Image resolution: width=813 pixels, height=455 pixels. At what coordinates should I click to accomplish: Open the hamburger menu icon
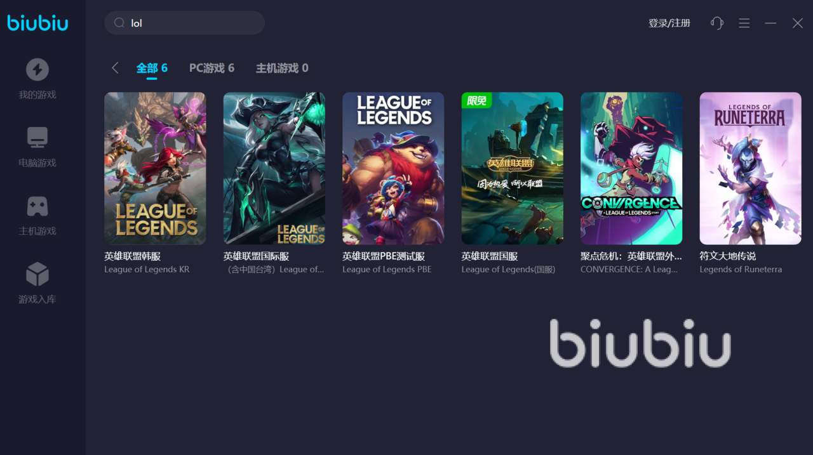744,23
